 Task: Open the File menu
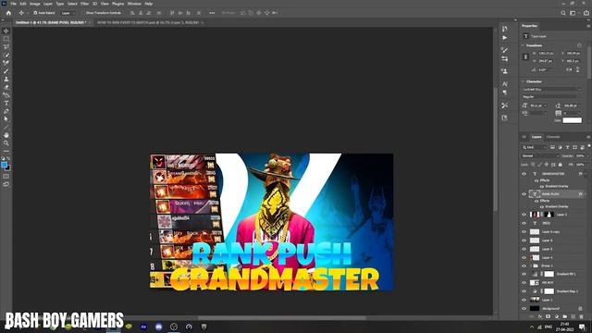(x=13, y=4)
